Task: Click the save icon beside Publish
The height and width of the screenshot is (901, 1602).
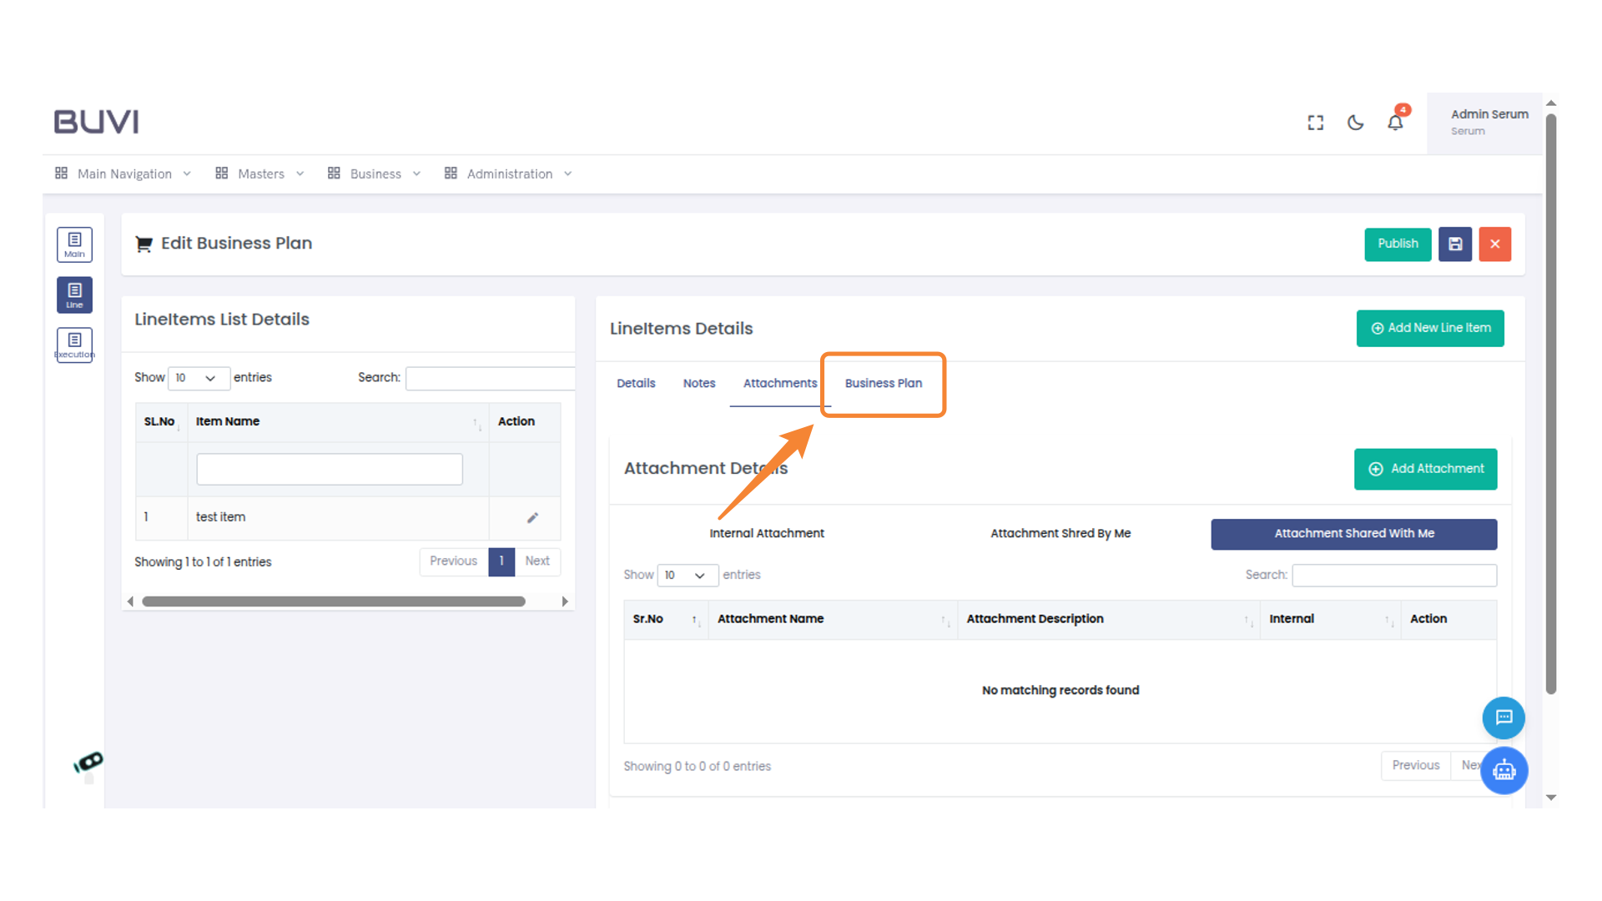Action: tap(1455, 244)
